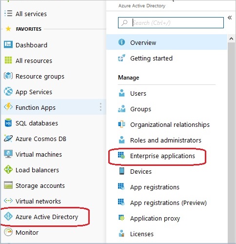Click the Azure Cosmos DB planet icon
The height and width of the screenshot is (244, 236).
pos(8,139)
